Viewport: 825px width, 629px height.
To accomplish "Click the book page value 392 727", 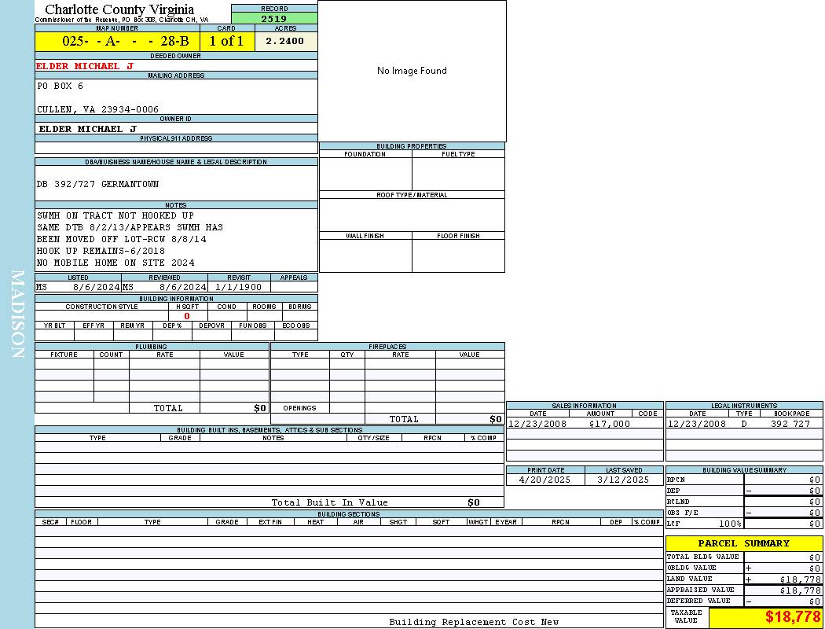I will coord(790,424).
